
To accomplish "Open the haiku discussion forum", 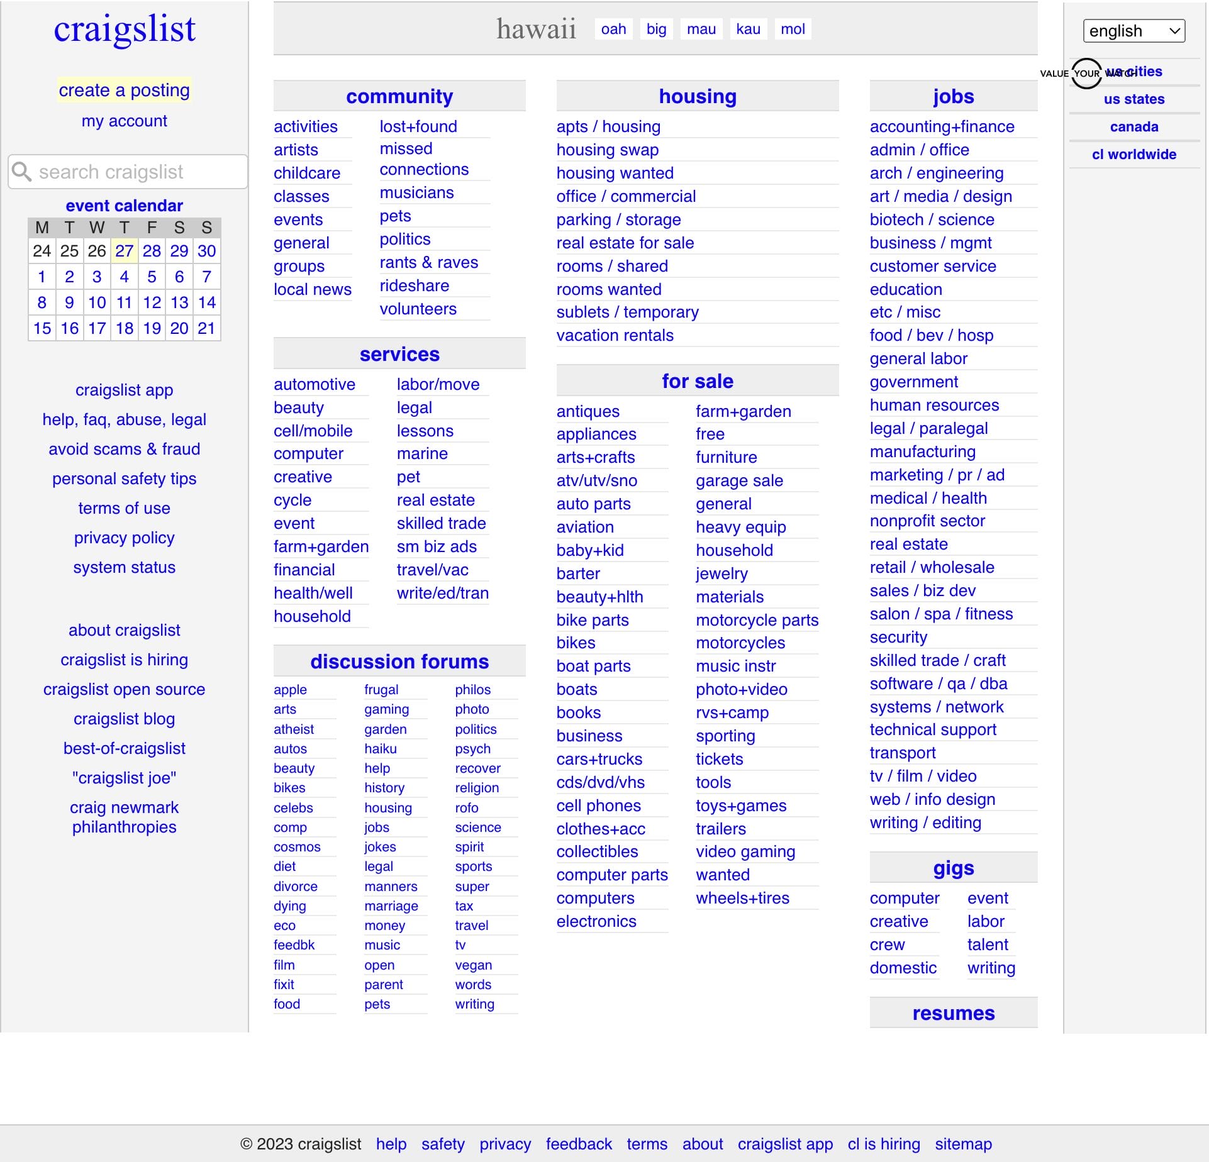I will [x=380, y=749].
